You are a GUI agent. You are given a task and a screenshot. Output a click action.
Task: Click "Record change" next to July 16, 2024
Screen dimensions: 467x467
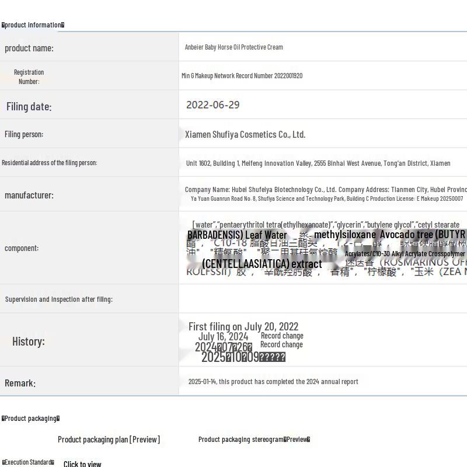click(x=282, y=336)
